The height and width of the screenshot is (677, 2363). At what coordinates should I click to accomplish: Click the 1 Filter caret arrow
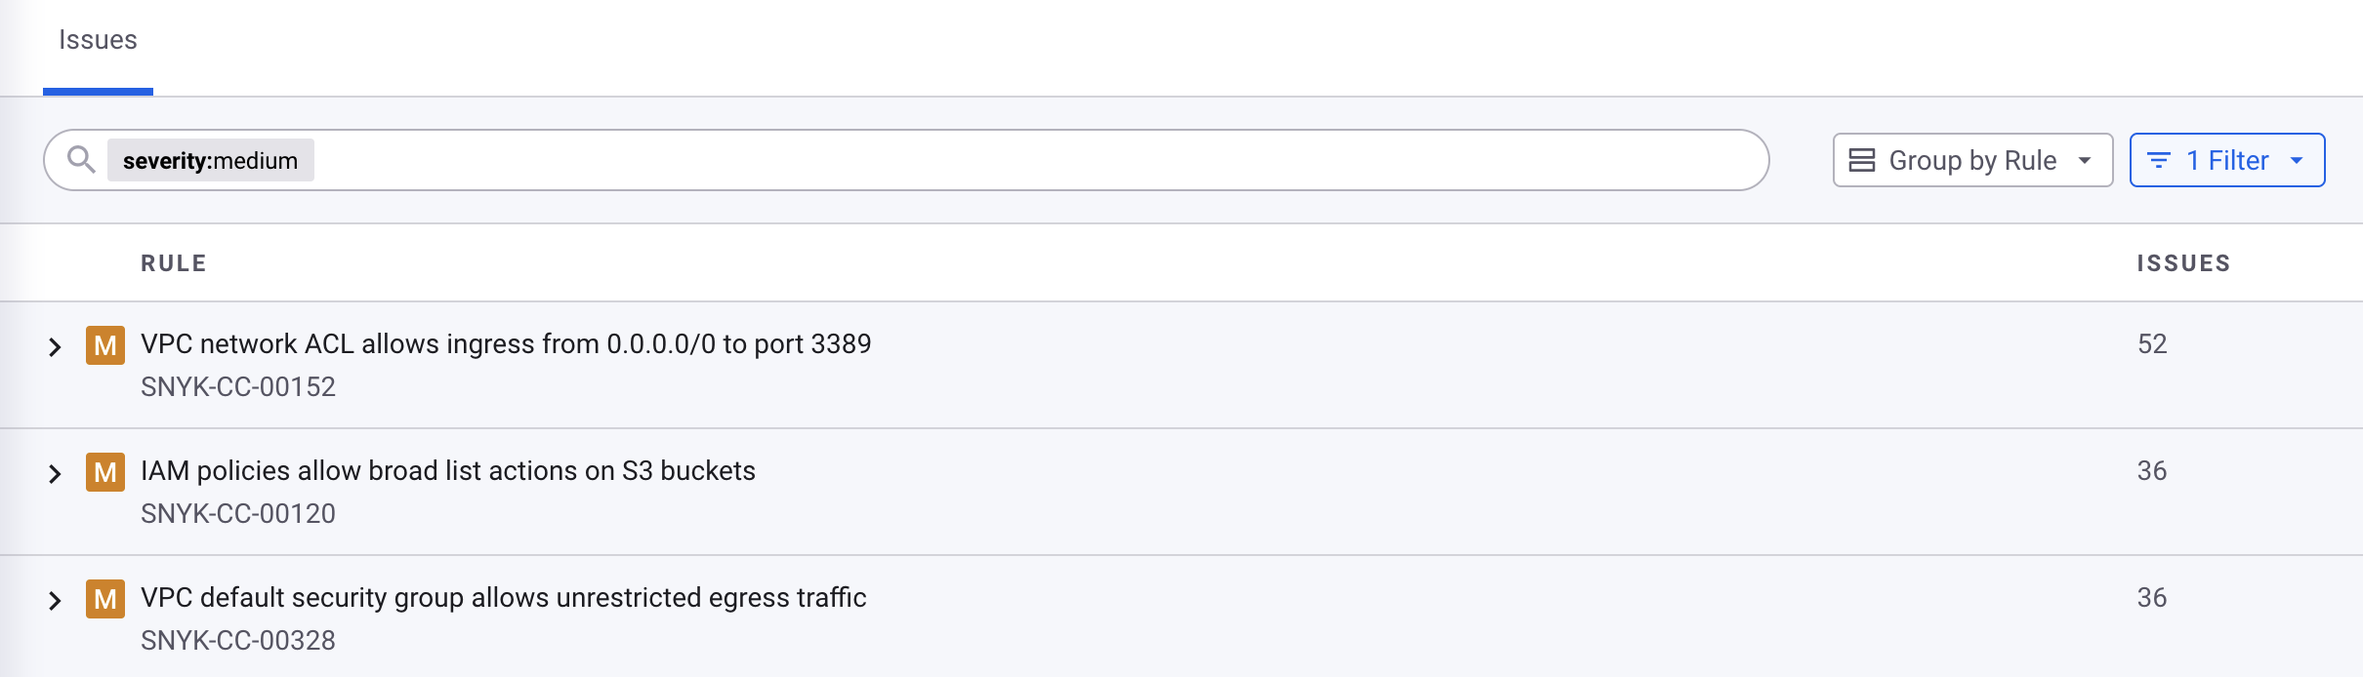point(2297,161)
